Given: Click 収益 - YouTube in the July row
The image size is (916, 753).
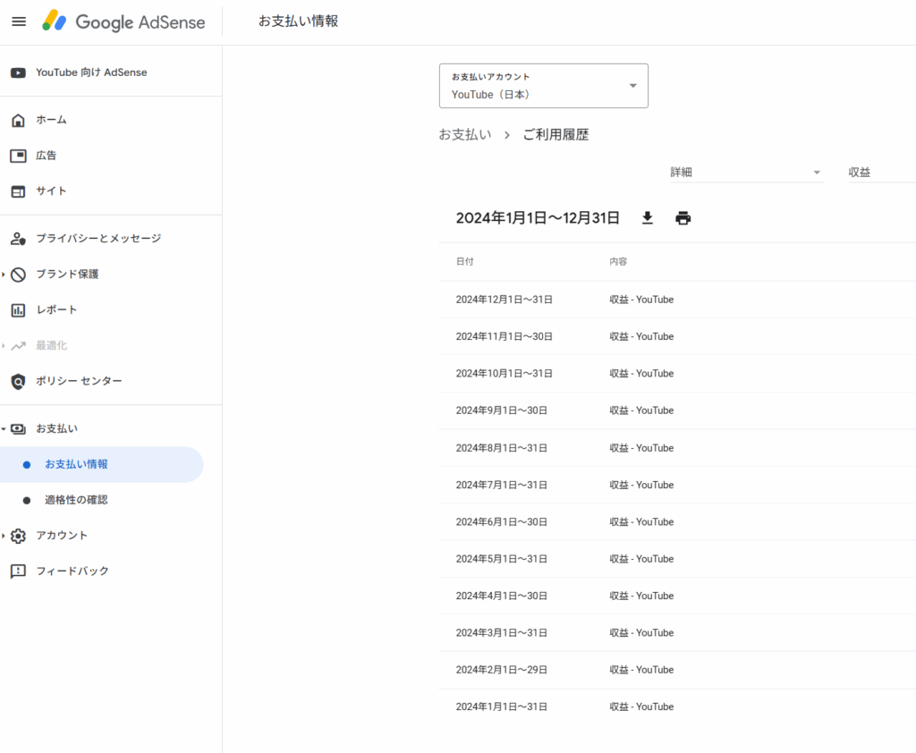Looking at the screenshot, I should coord(641,485).
